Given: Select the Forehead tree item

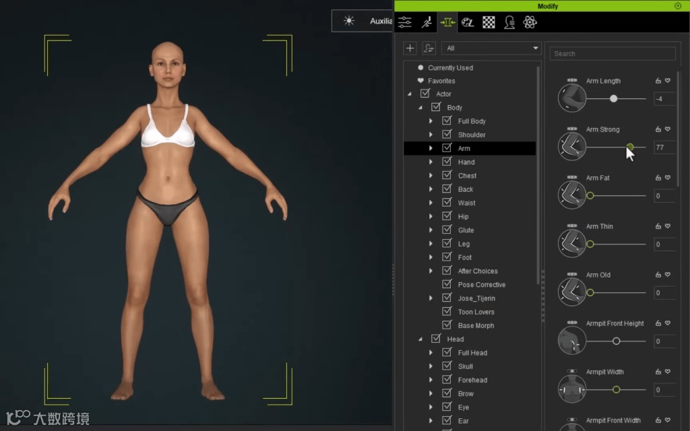Looking at the screenshot, I should point(472,380).
